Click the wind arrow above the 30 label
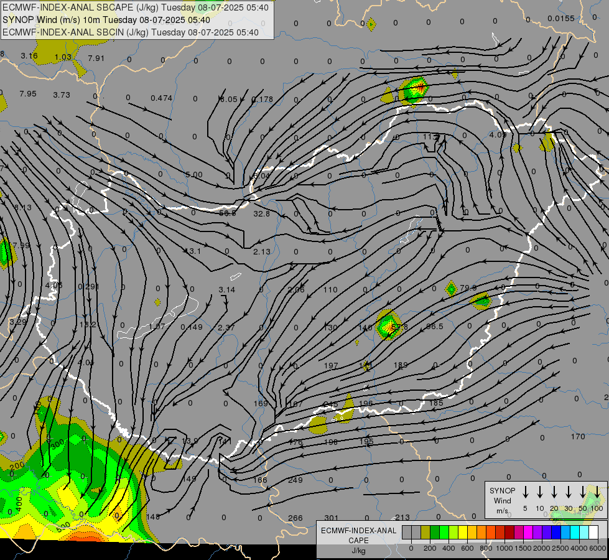The width and height of the screenshot is (609, 560). (x=568, y=492)
